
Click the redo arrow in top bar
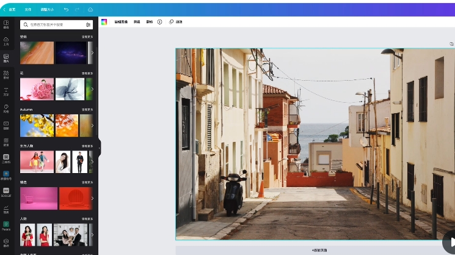click(x=77, y=10)
